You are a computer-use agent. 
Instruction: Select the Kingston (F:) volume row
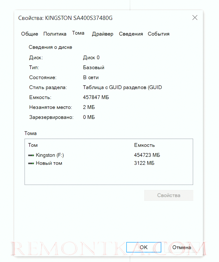coord(109,155)
